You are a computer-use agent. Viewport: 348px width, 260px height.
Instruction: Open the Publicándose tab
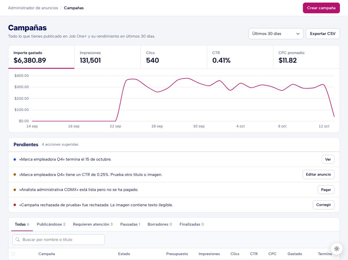tap(51, 224)
